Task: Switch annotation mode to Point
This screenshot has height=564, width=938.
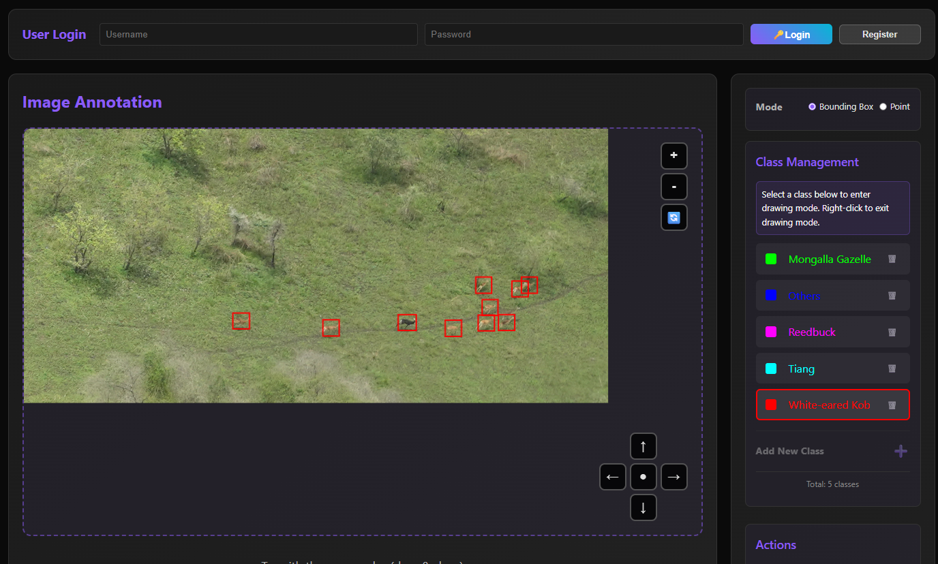Action: pos(883,106)
